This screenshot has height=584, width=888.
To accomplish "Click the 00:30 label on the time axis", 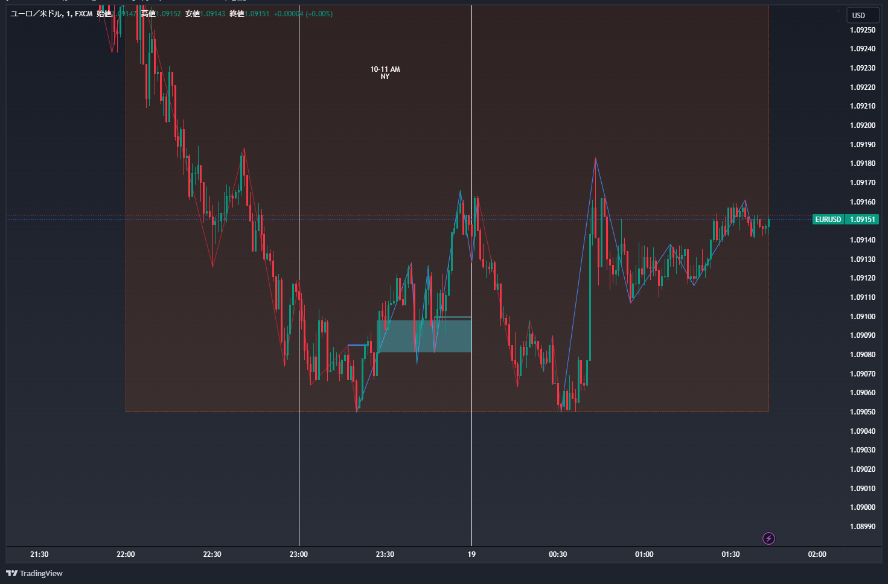I will point(558,554).
